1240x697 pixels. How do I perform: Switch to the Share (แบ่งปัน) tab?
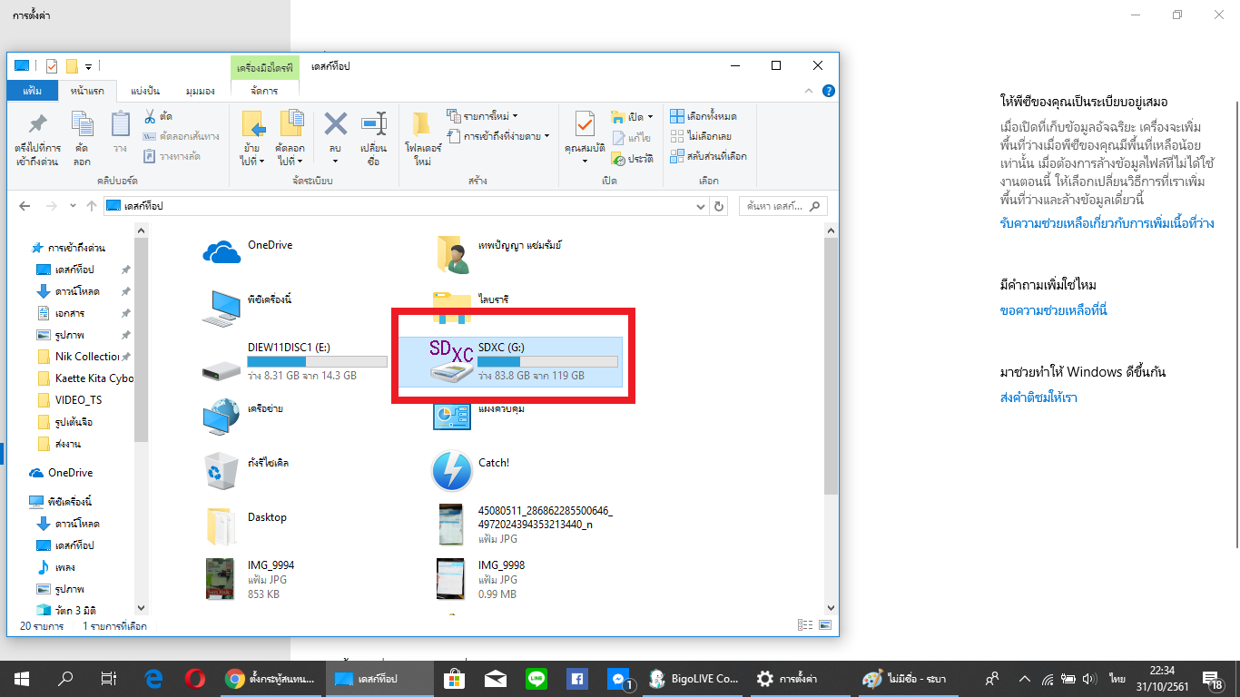tap(145, 91)
